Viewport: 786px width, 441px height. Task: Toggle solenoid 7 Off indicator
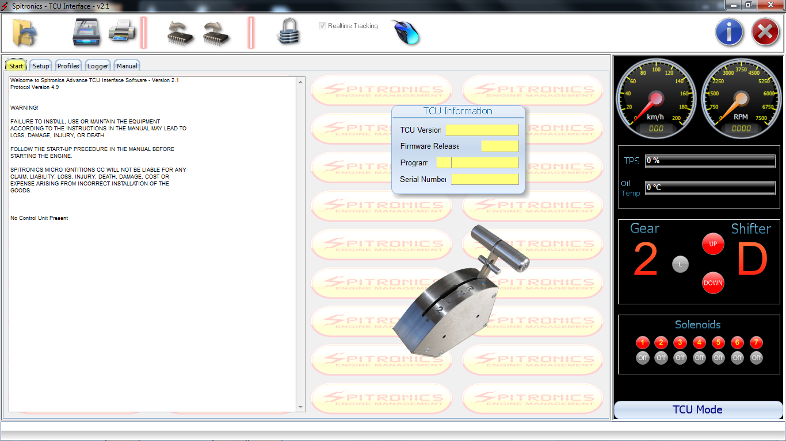[756, 358]
